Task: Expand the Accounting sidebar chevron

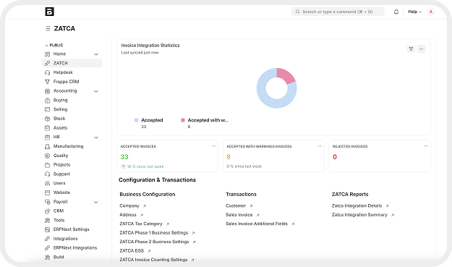Action: tap(96, 91)
